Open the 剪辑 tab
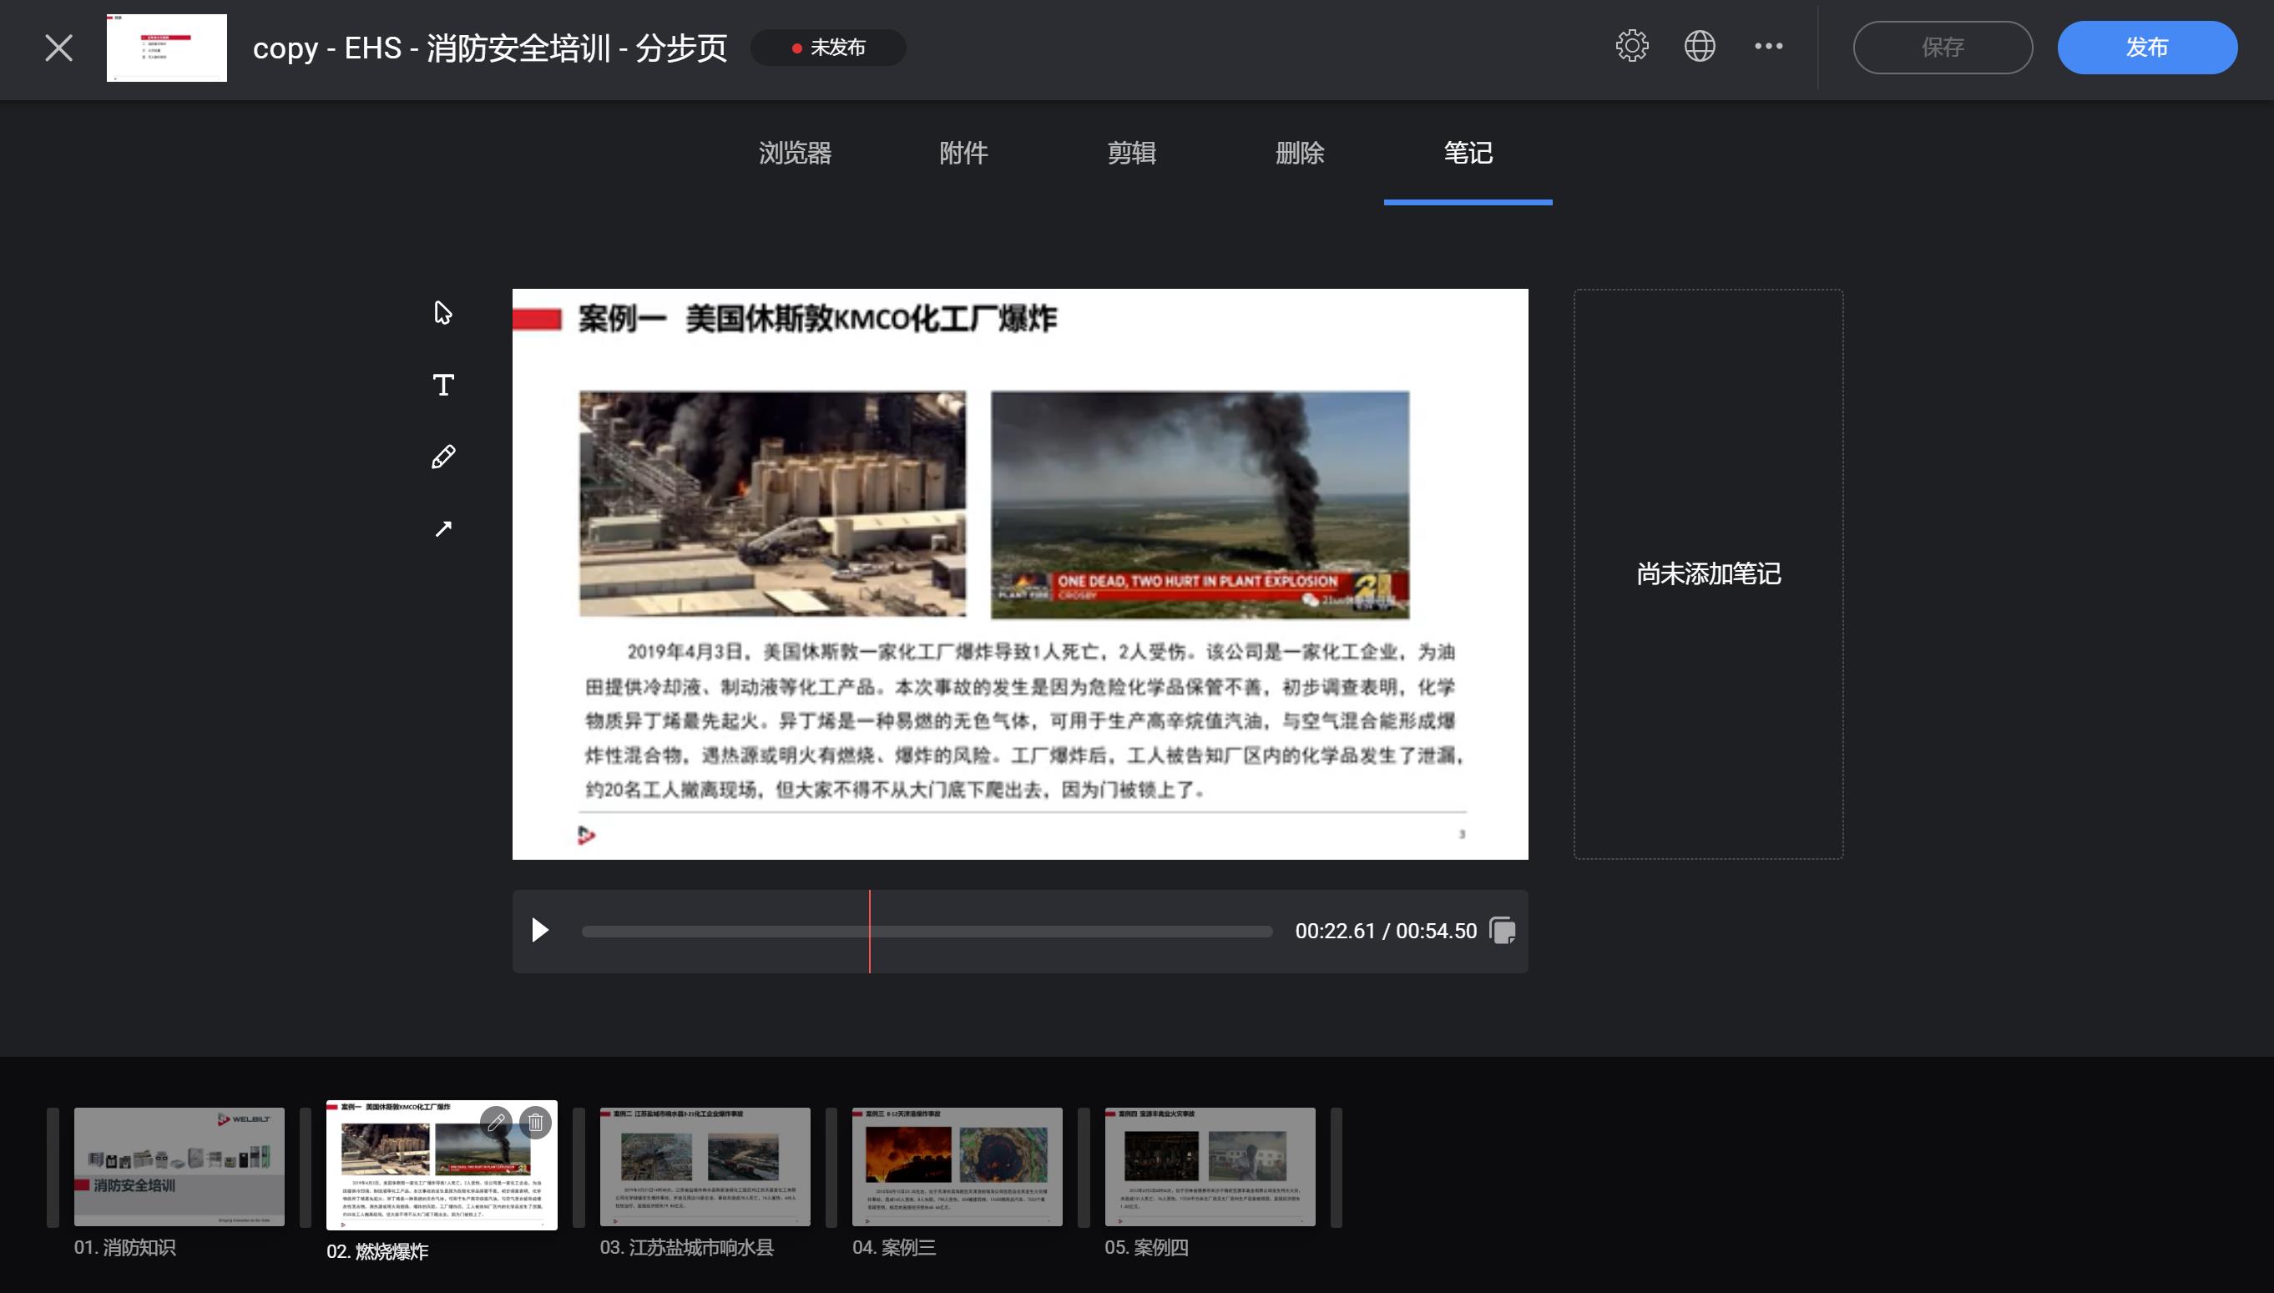The width and height of the screenshot is (2274, 1293). coord(1131,153)
